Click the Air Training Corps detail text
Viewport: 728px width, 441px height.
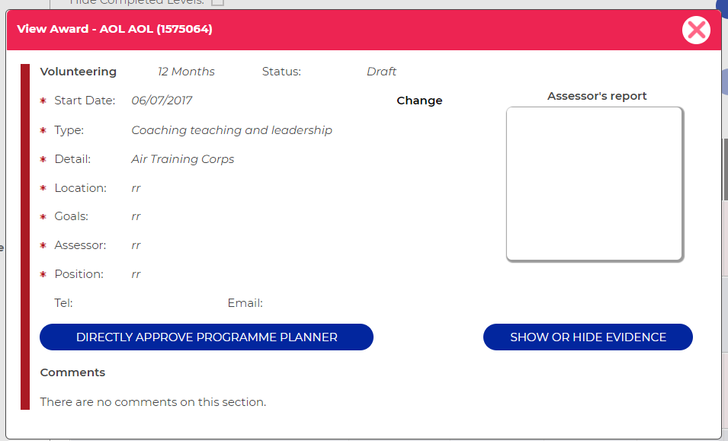[183, 159]
